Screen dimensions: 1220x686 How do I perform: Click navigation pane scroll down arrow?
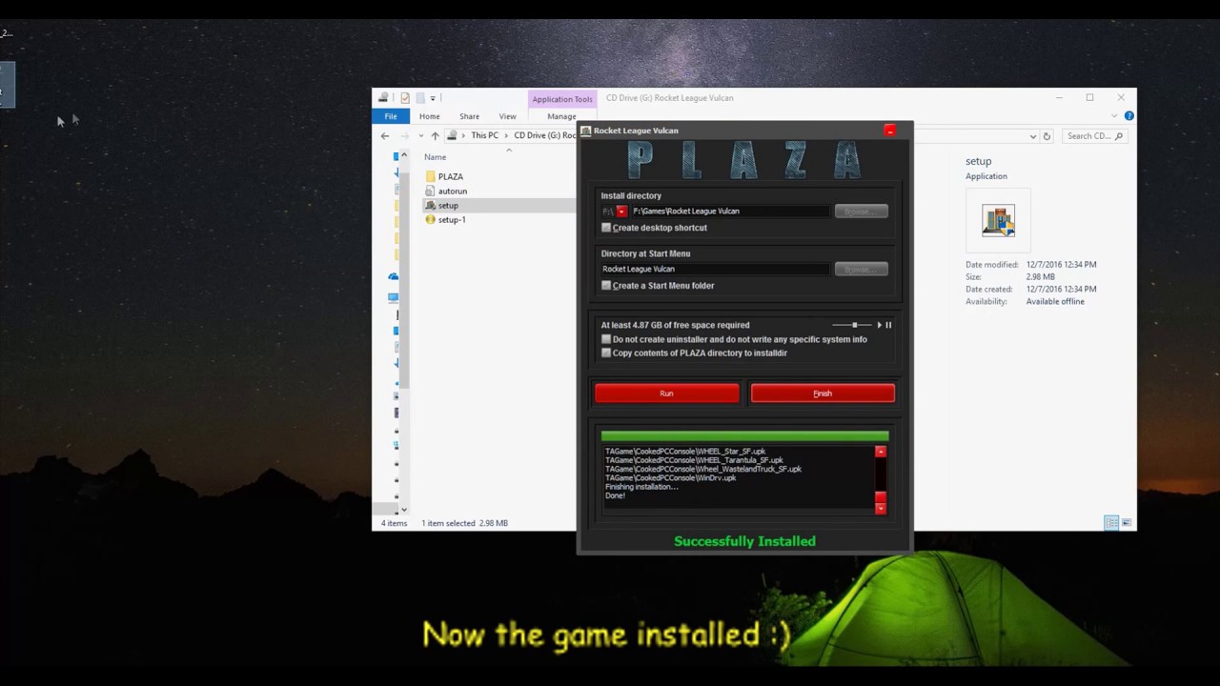[x=404, y=510]
